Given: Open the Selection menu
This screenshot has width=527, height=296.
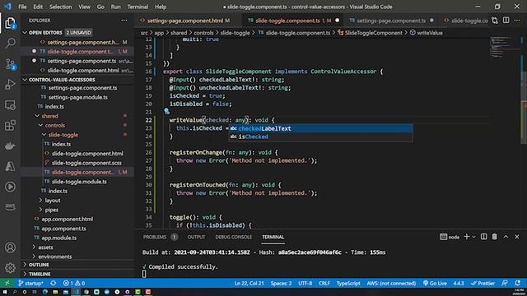Looking at the screenshot, I should click(60, 7).
